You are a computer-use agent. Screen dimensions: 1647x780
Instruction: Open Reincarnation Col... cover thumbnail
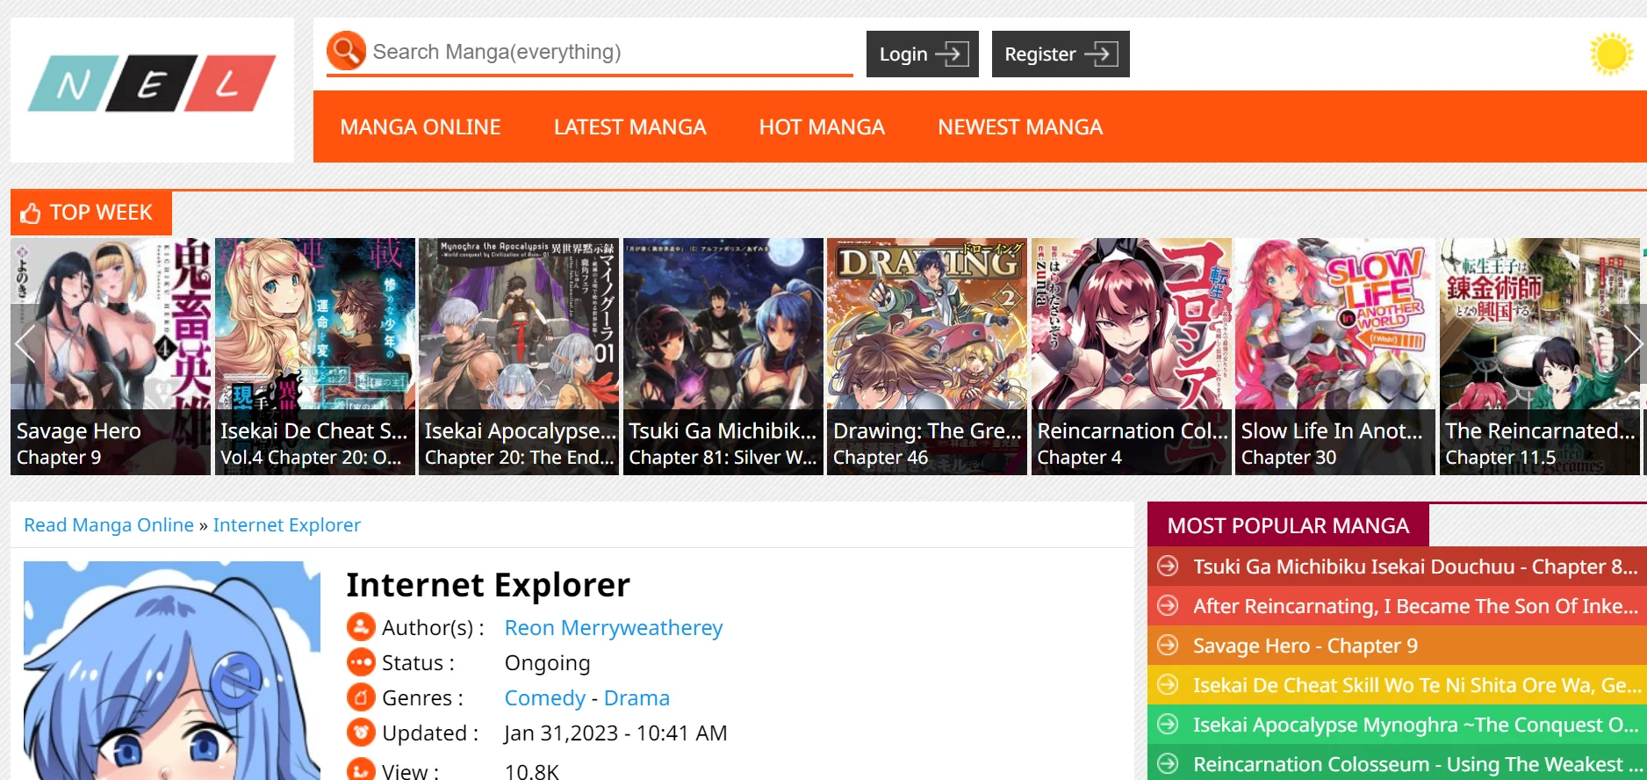click(1132, 357)
